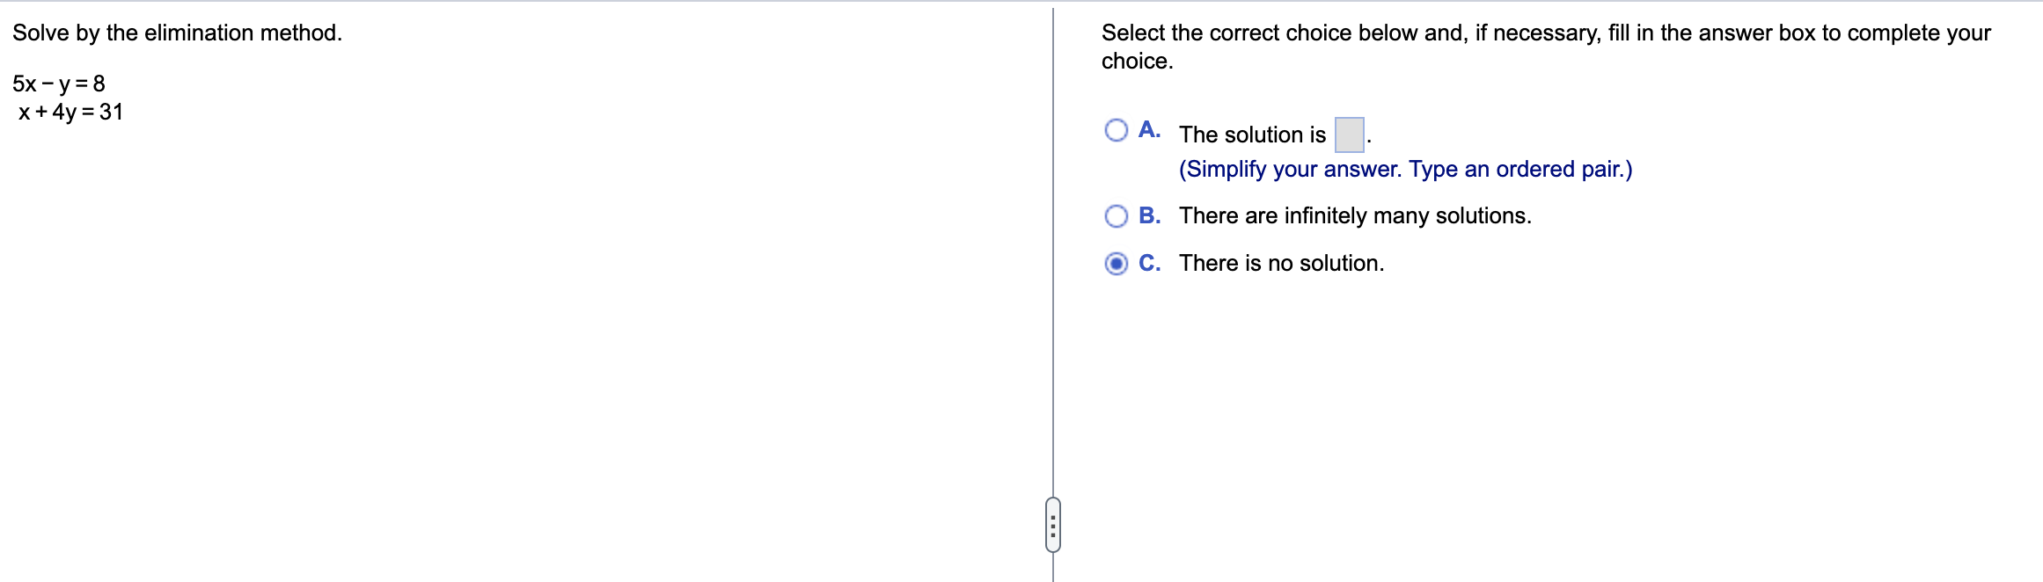This screenshot has height=582, width=2043.
Task: Select radio button A for an ordered-pair solution
Action: (x=1116, y=128)
